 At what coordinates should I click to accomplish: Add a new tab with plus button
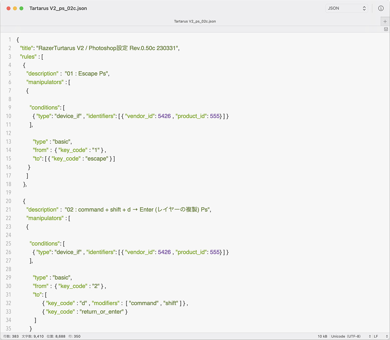click(x=385, y=21)
